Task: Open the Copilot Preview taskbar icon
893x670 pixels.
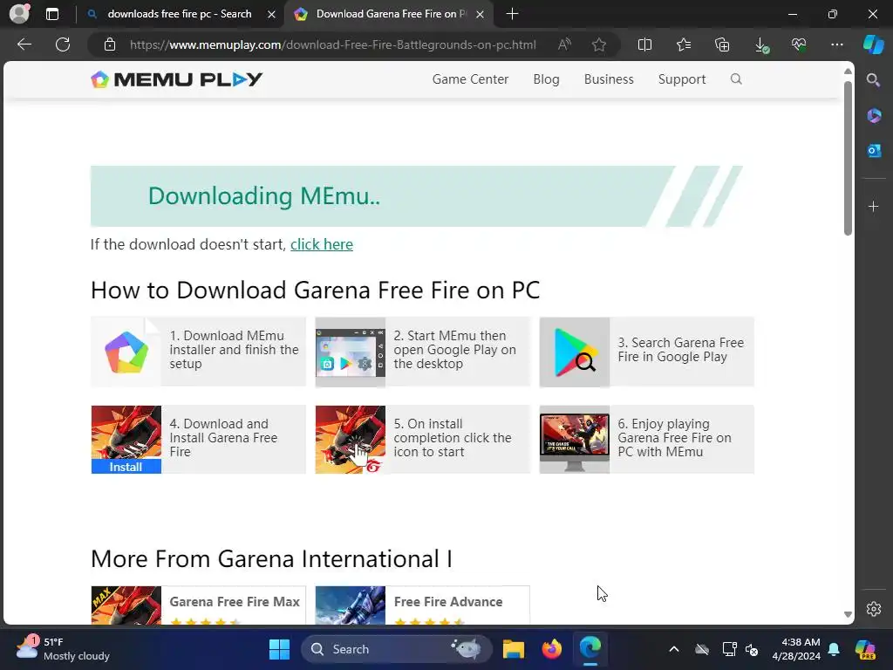Action: click(865, 649)
